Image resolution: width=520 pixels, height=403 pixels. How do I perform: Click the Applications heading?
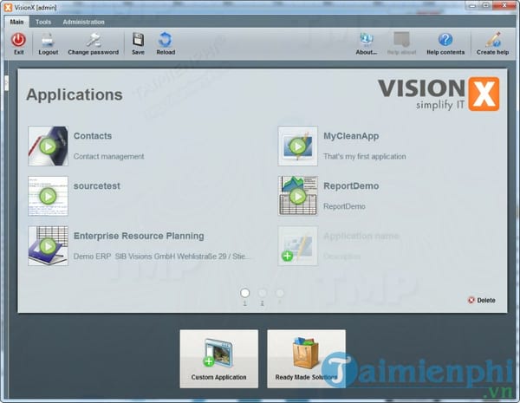click(75, 94)
